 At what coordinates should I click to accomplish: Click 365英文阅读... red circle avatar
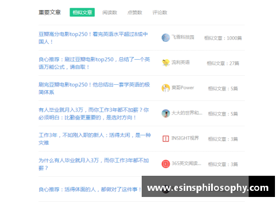166,164
